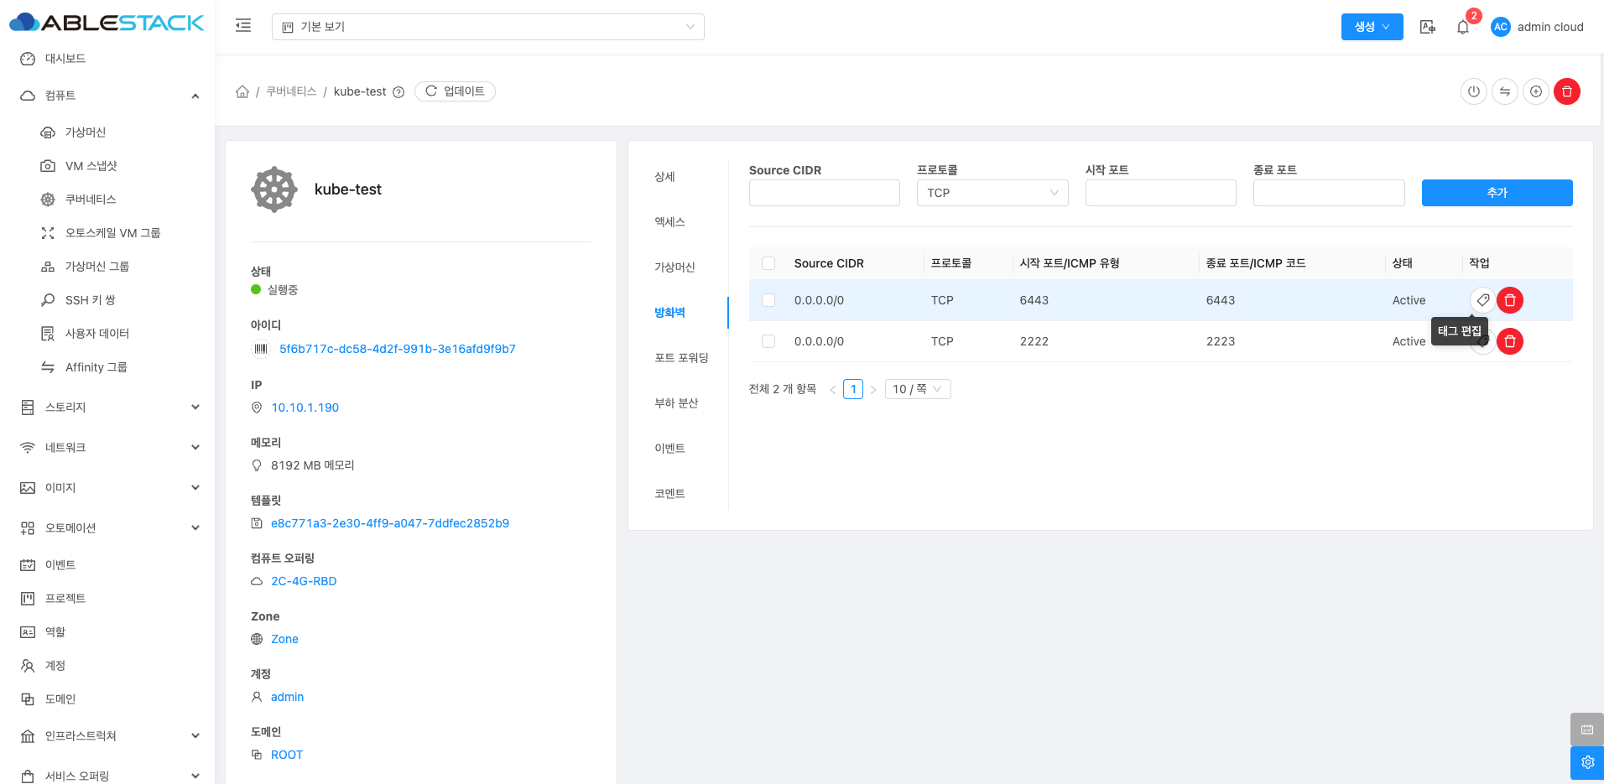Click the red delete cluster icon in header
This screenshot has height=784, width=1604.
tap(1566, 91)
